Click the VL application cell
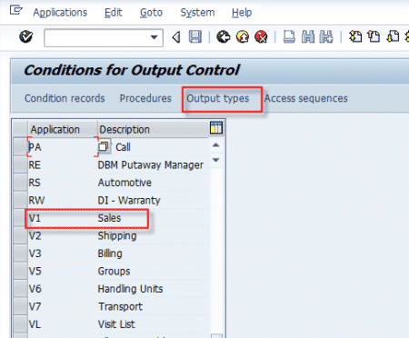The height and width of the screenshot is (338, 409). (63, 324)
